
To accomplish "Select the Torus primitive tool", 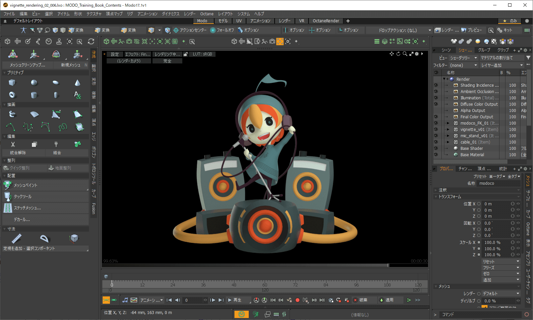I will [x=12, y=95].
